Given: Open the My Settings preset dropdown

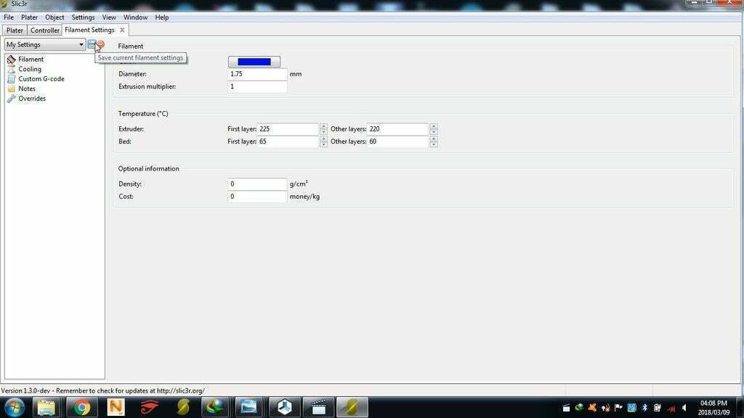Looking at the screenshot, I should click(45, 44).
